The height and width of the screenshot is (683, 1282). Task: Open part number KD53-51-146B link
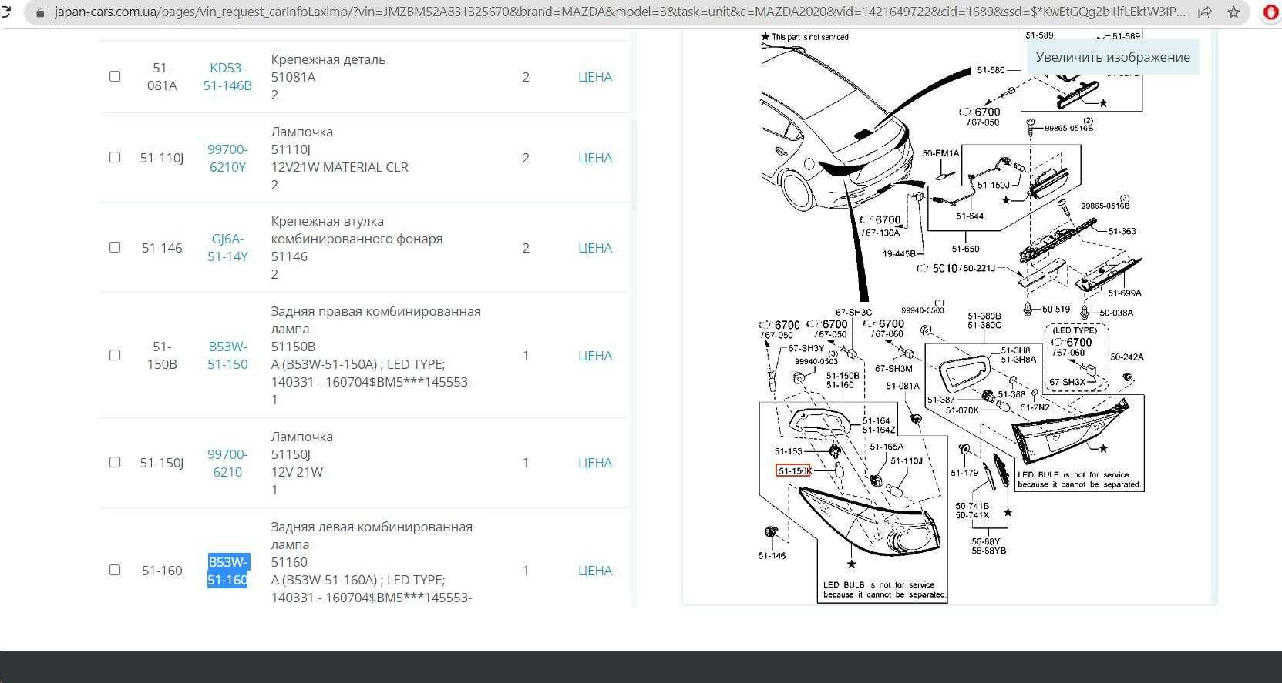point(227,76)
